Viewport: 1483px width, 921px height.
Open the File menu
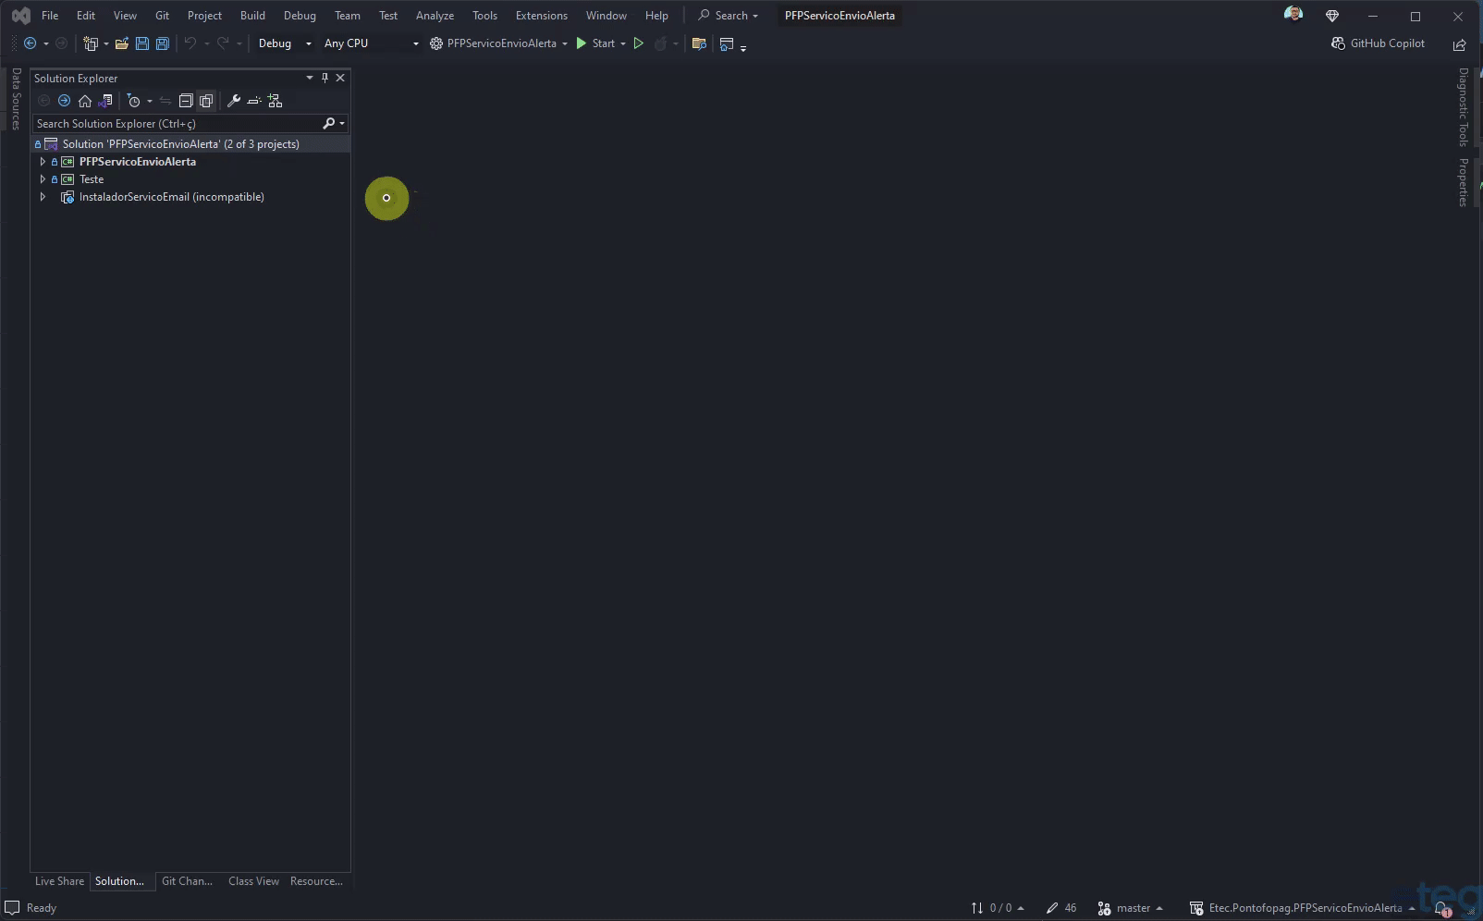click(x=50, y=16)
